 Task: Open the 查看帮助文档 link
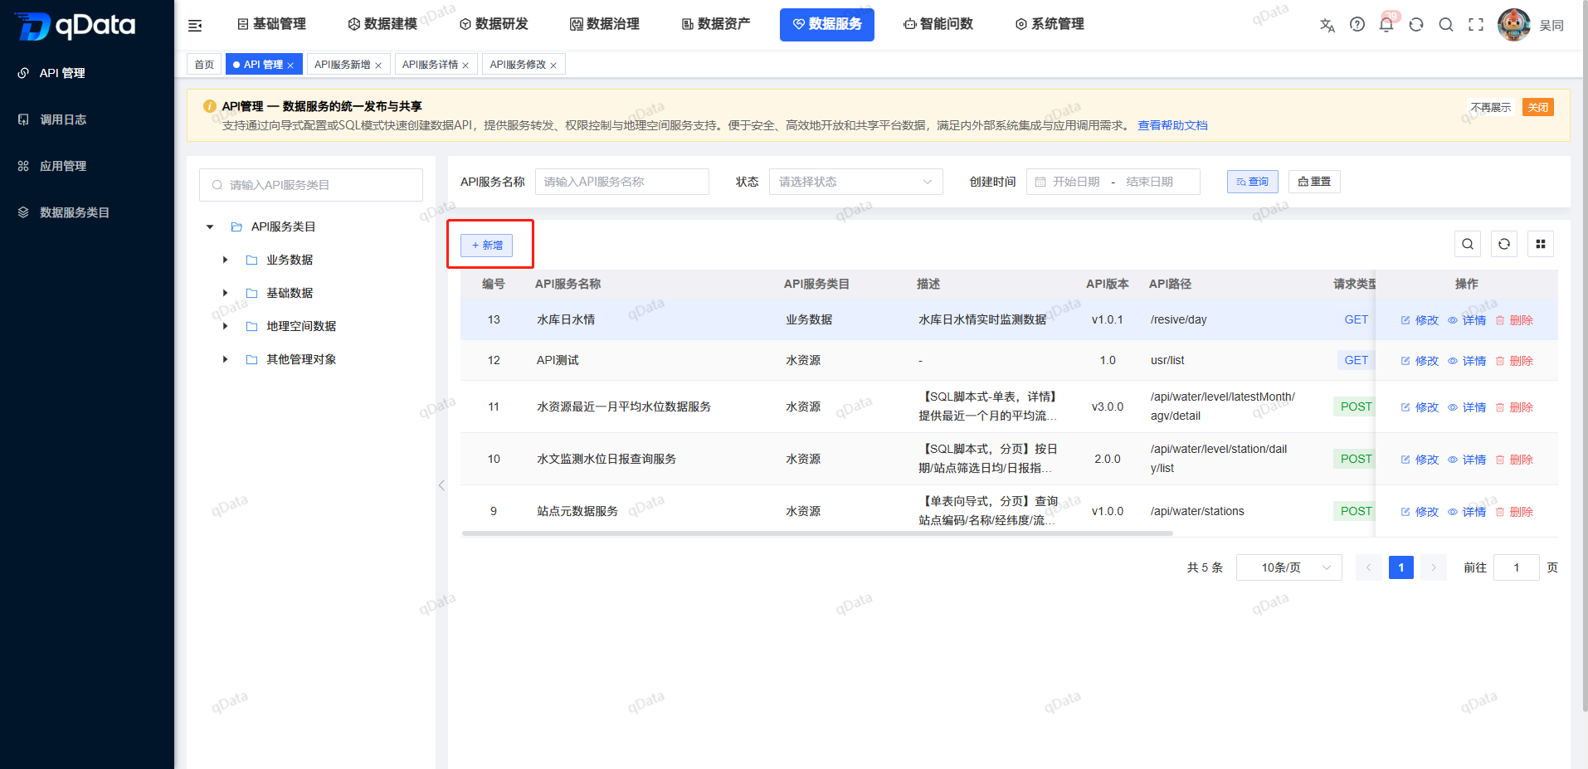click(x=1172, y=125)
